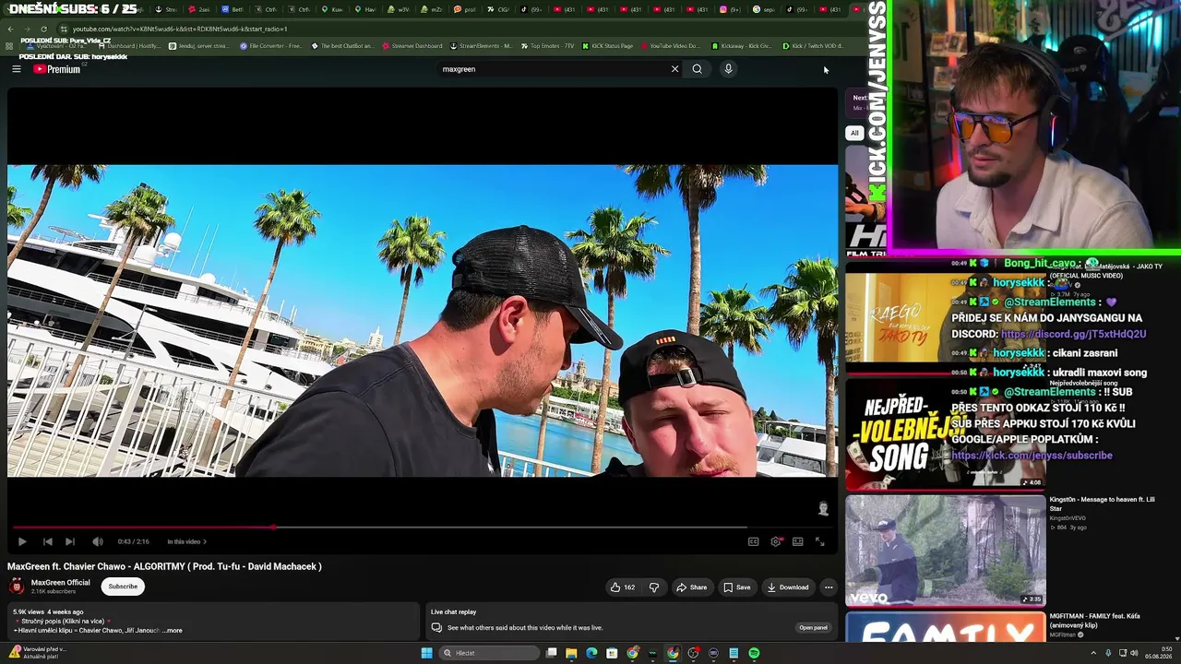
Task: Open Microsoft Store from the taskbar
Action: pyautogui.click(x=612, y=653)
